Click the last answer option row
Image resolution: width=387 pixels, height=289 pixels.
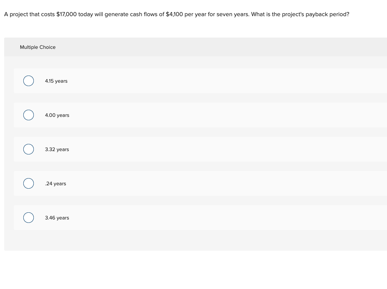coord(188,218)
